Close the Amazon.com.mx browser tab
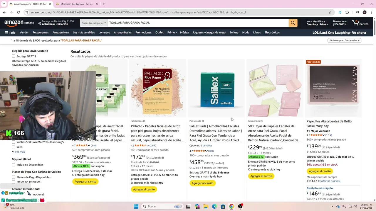The width and height of the screenshot is (376, 211). [50, 4]
